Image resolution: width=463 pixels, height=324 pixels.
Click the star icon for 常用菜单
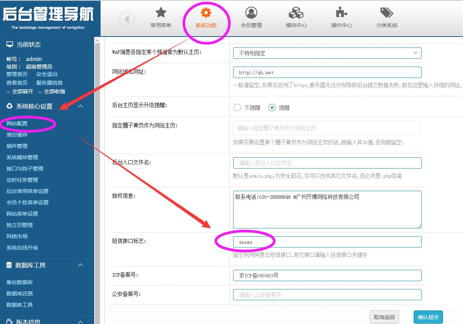tap(161, 13)
